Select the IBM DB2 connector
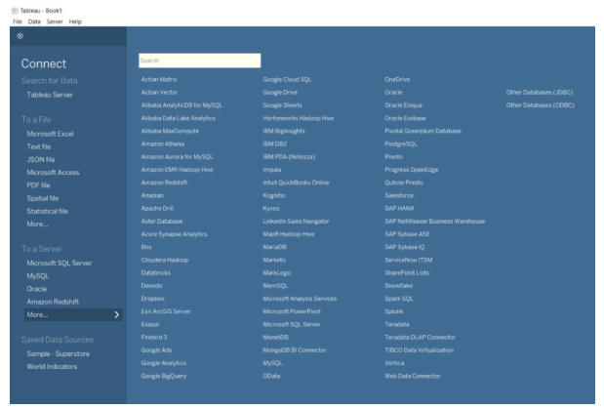 (x=274, y=143)
